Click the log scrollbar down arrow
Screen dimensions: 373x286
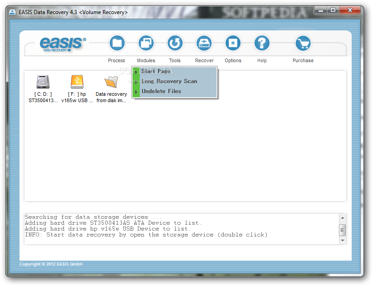pyautogui.click(x=343, y=240)
